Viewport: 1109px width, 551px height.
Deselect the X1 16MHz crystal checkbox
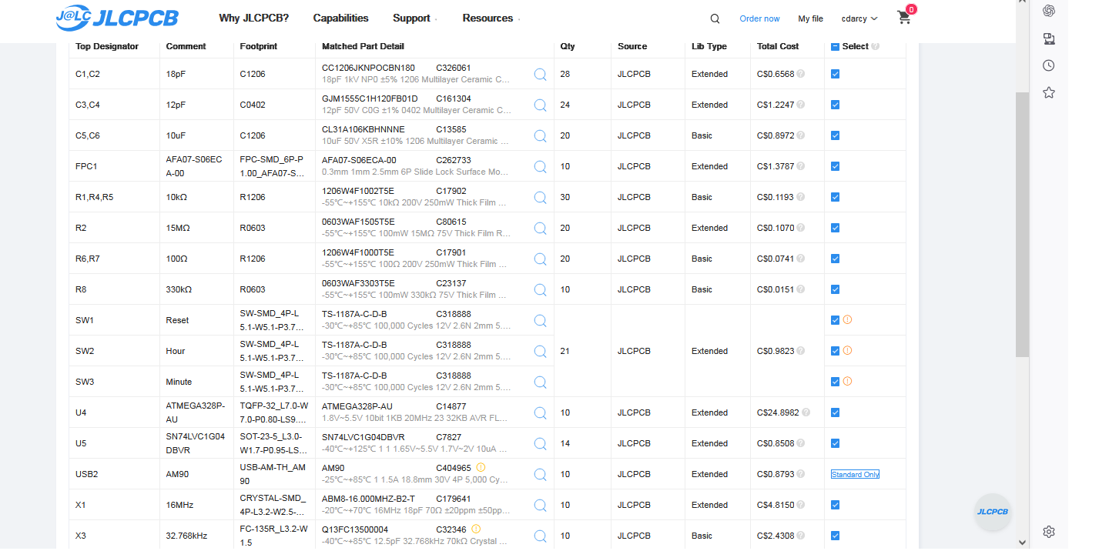pos(835,505)
